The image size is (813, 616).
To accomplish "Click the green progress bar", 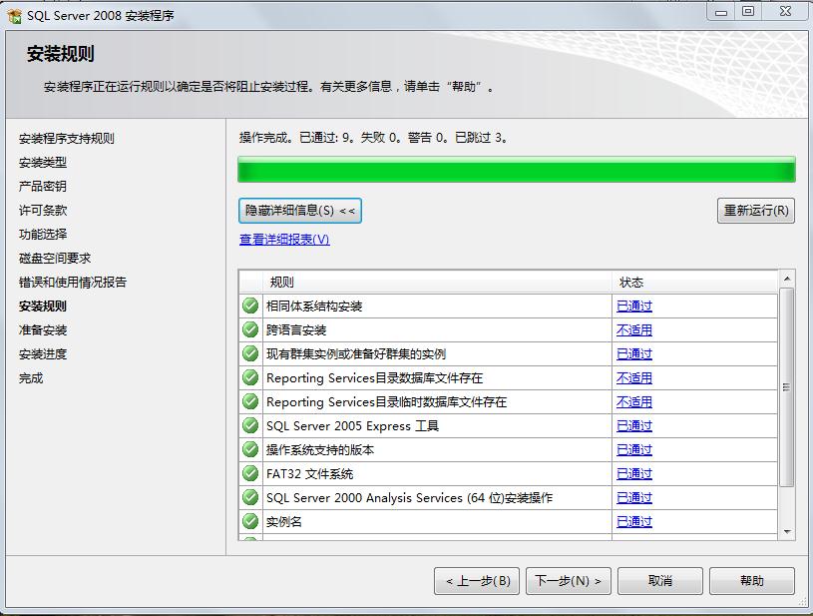I will 516,170.
